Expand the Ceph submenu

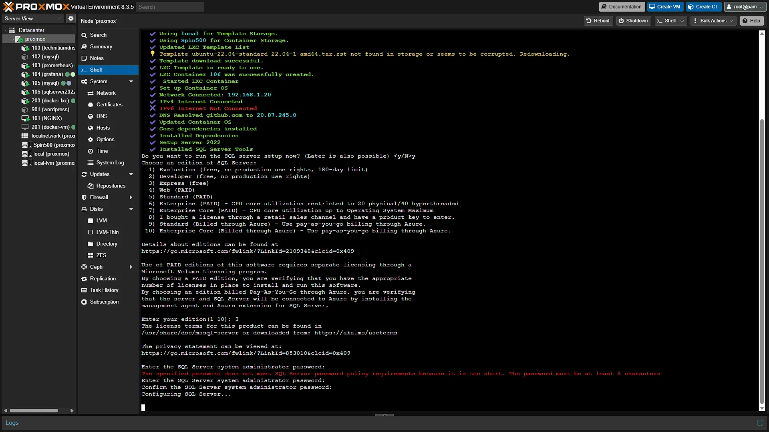(131, 267)
